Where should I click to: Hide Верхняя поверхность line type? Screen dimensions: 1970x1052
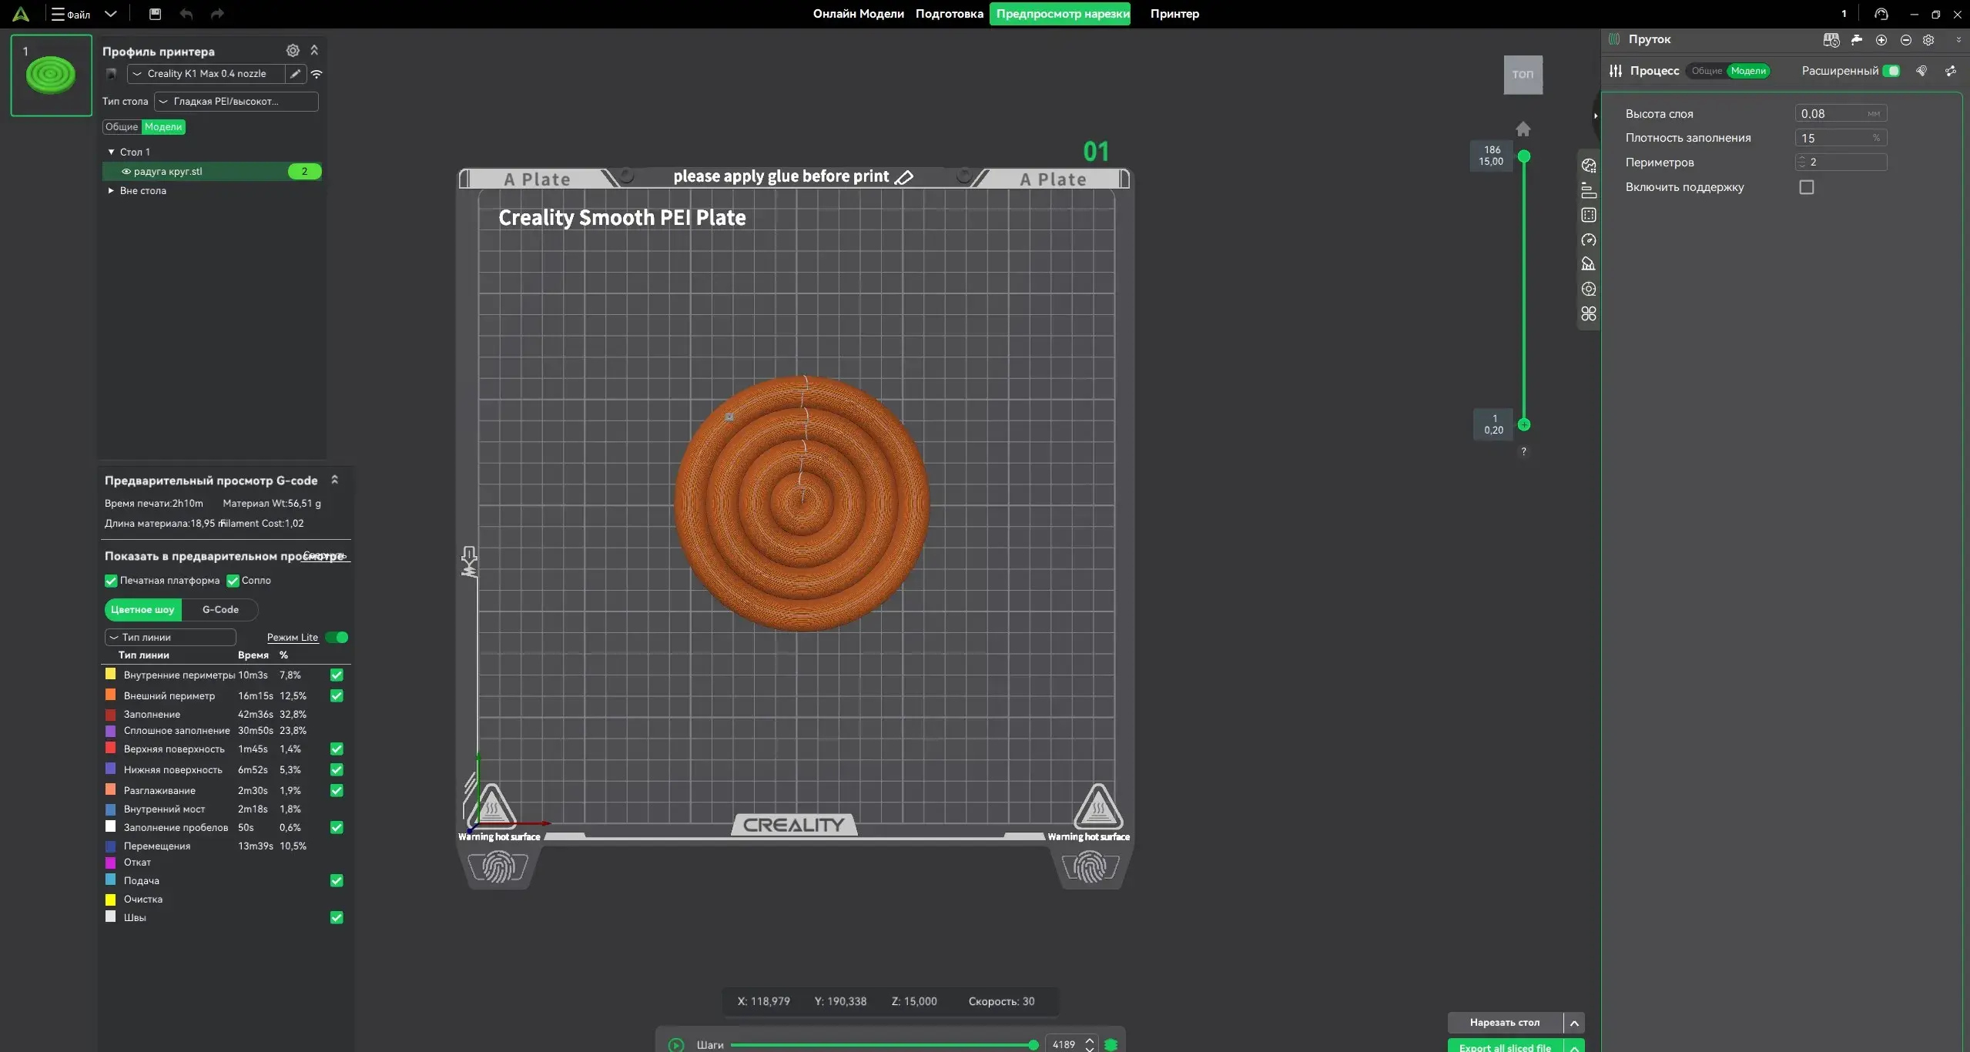click(337, 749)
